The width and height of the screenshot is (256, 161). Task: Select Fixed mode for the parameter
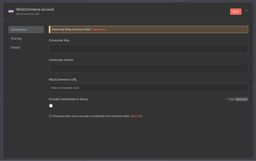[x=231, y=99]
